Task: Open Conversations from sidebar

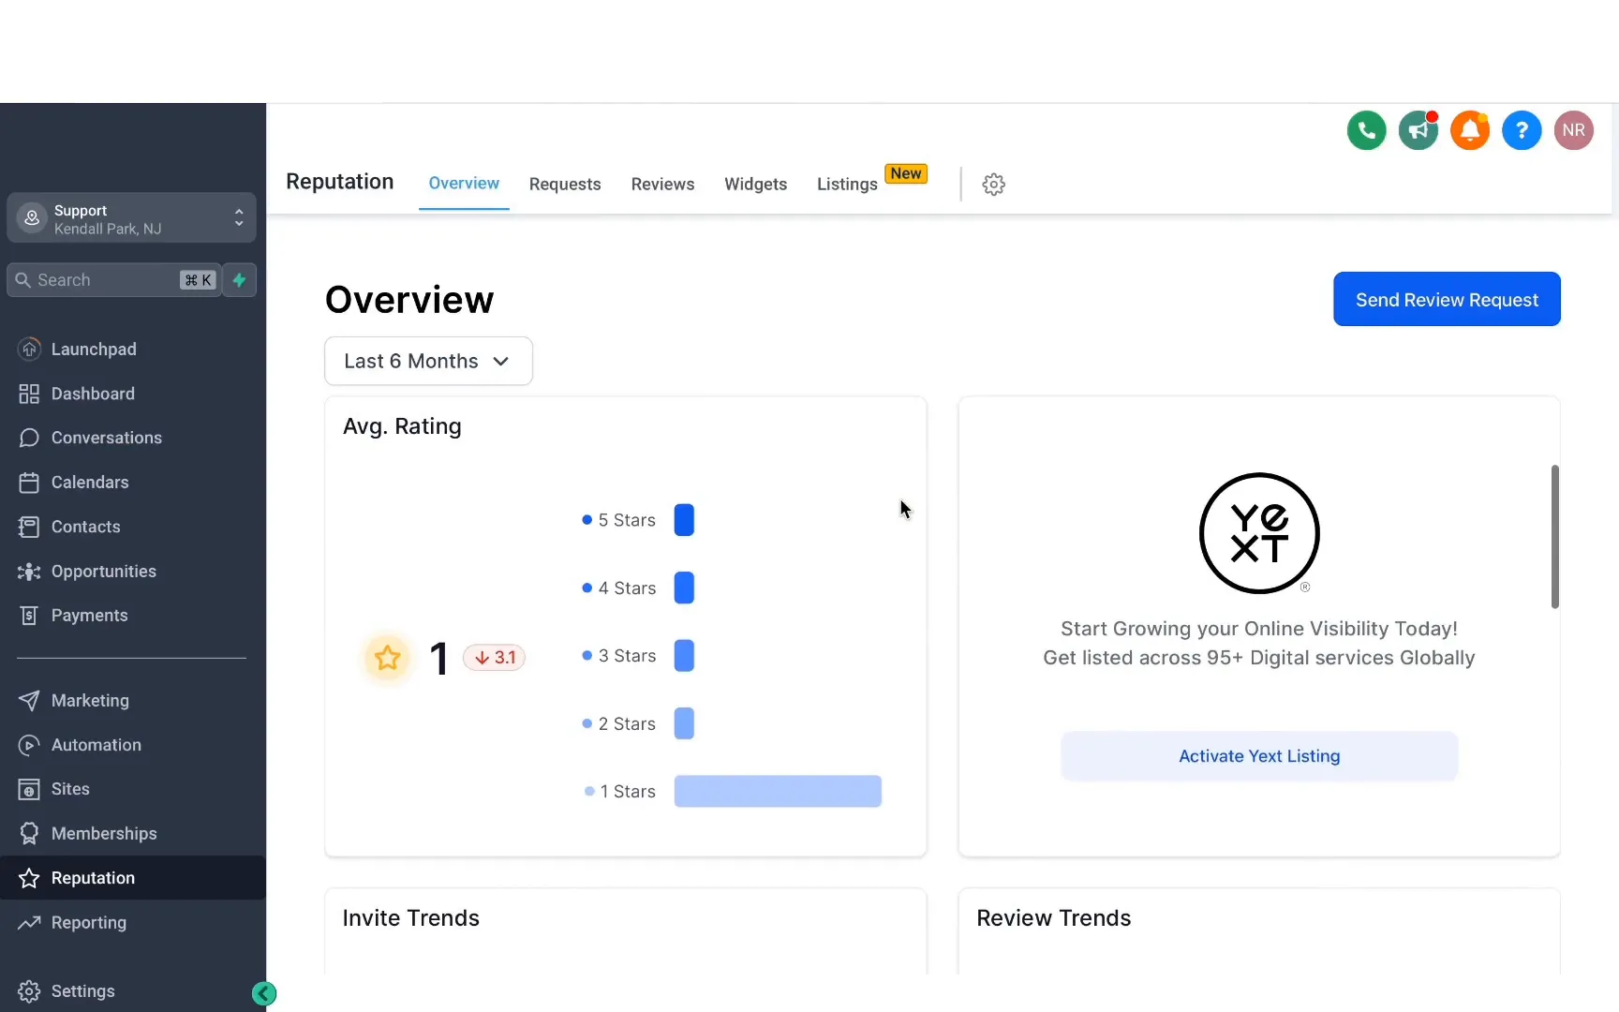Action: [x=107, y=438]
